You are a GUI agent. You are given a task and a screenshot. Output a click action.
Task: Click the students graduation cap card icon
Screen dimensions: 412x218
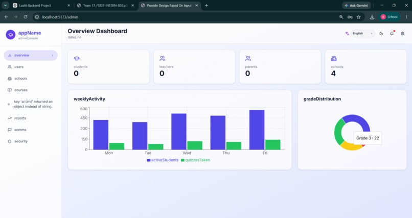pyautogui.click(x=77, y=59)
